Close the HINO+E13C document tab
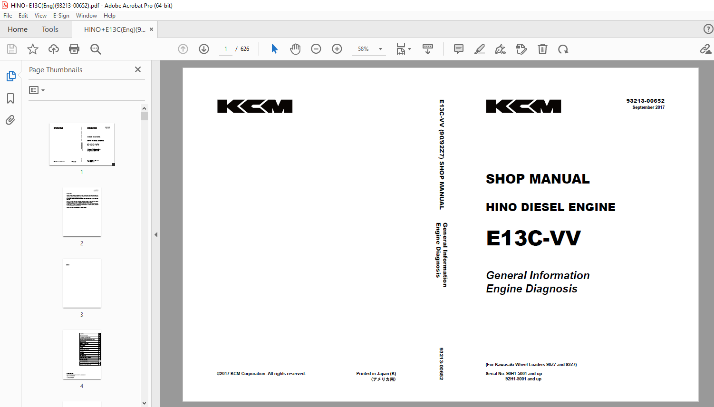The image size is (714, 407). pos(152,29)
